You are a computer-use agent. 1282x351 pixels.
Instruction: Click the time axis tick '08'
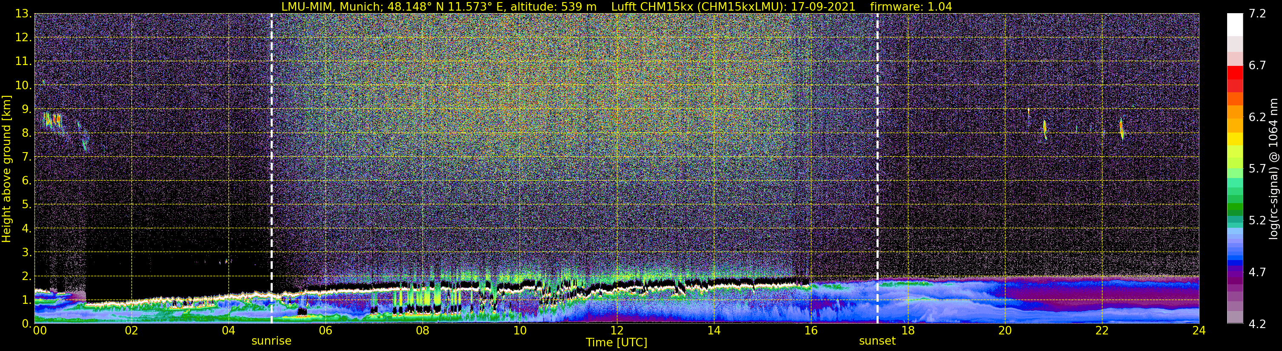423,331
